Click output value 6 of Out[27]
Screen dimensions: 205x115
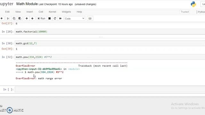tap(16, 24)
